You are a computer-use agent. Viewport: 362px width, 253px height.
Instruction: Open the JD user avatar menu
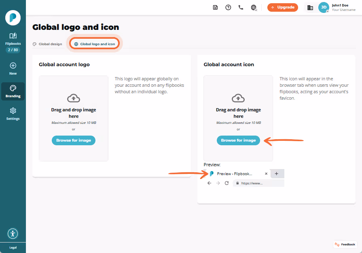coord(324,7)
